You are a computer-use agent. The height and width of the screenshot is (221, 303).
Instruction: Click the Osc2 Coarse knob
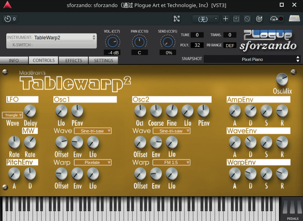click(x=156, y=111)
